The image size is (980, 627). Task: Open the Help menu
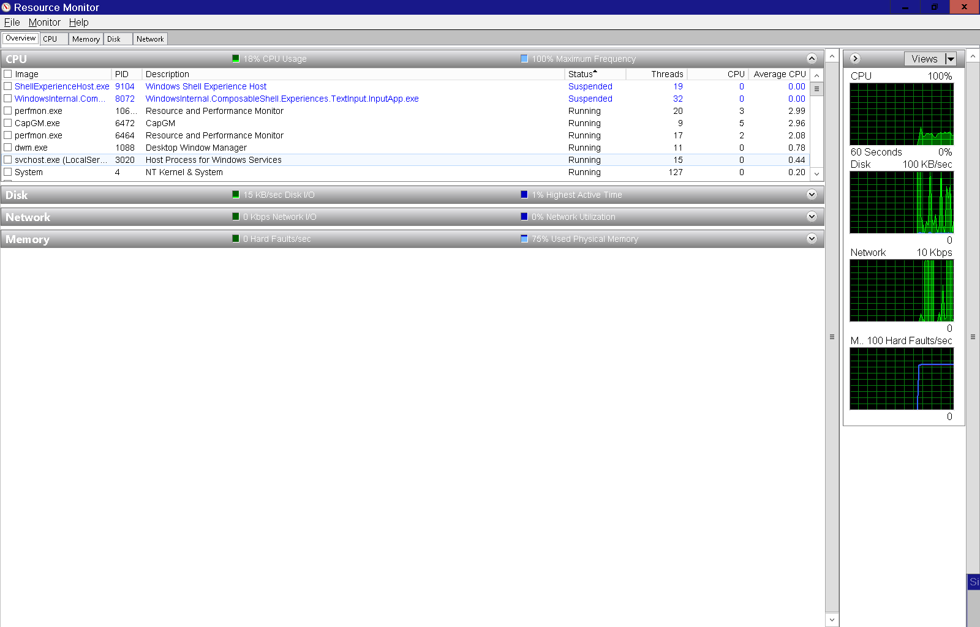[x=78, y=22]
